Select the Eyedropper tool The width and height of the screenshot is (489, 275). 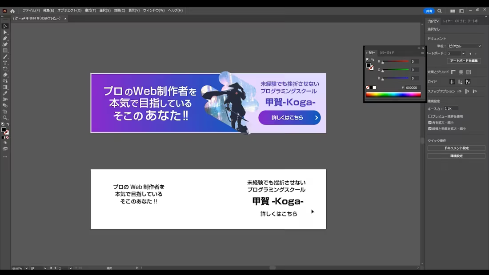5,93
